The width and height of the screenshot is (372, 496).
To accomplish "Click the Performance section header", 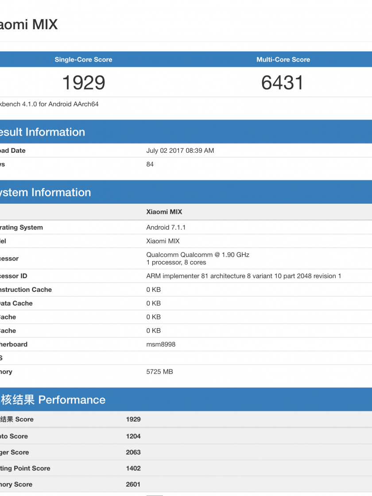I will [53, 400].
